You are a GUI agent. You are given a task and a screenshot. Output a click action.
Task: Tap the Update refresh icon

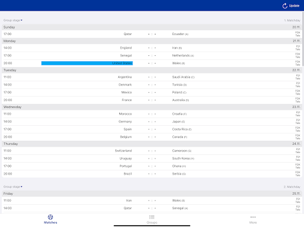coord(284,6)
